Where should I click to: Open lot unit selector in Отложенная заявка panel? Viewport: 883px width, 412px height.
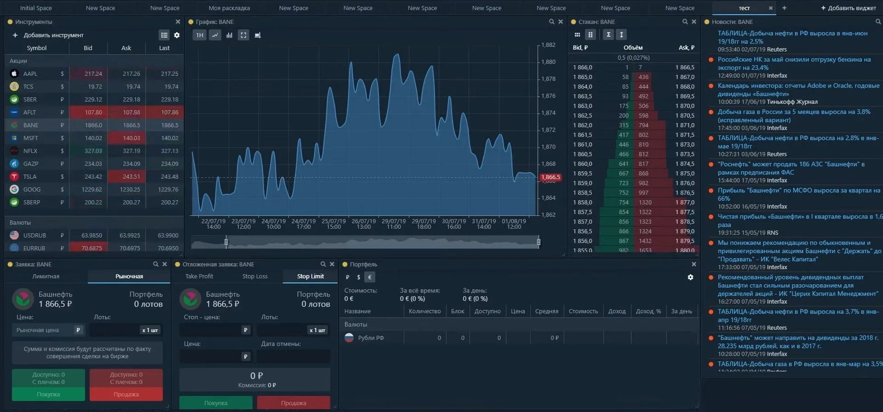click(317, 330)
